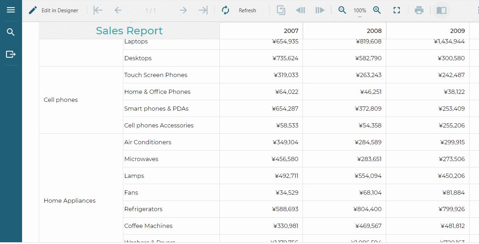Go to the first page

[x=98, y=10]
